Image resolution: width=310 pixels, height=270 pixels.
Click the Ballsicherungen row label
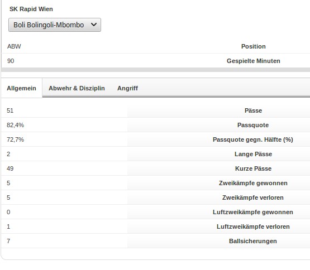point(253,241)
